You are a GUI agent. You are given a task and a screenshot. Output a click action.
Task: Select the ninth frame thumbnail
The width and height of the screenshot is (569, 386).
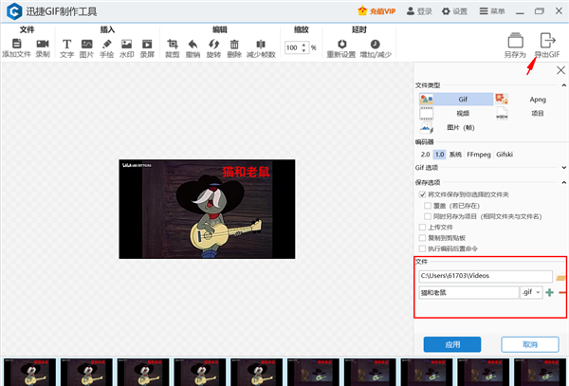(x=484, y=372)
